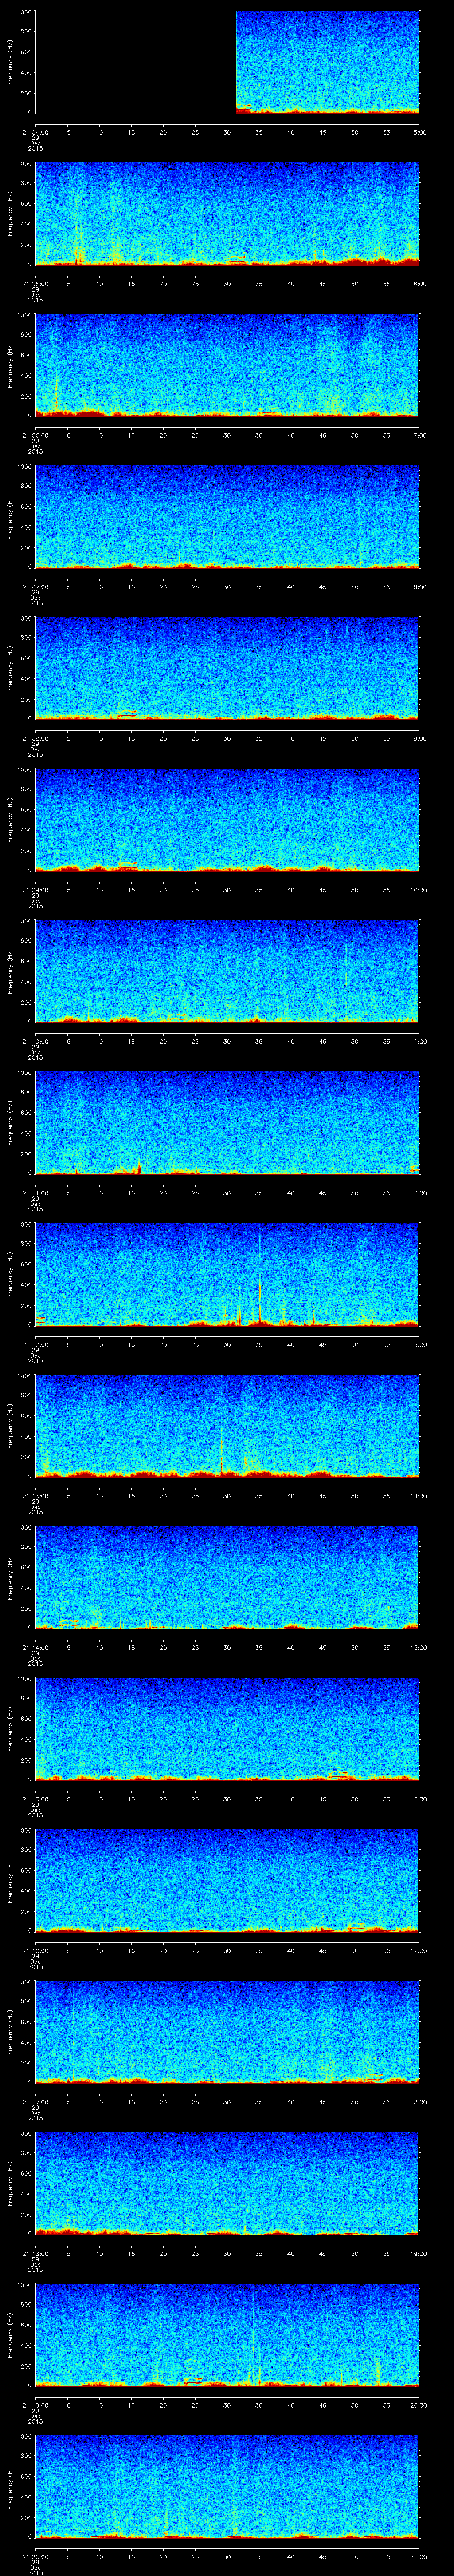Click the 21:10:00 start time label

click(x=35, y=1041)
